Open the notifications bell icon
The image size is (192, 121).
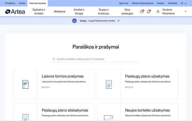(149, 11)
